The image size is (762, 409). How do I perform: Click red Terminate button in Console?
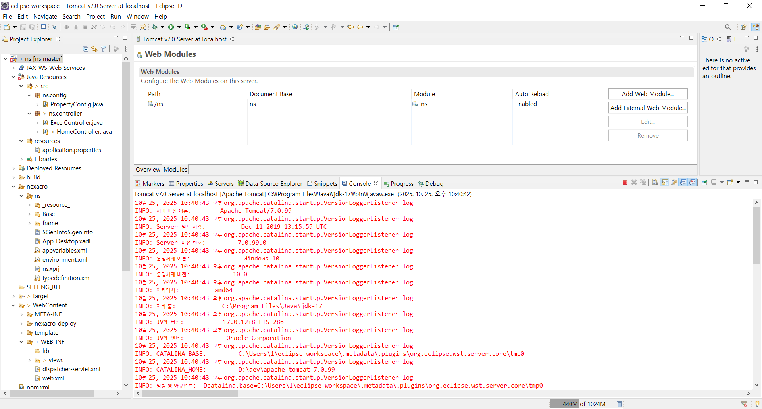(625, 183)
